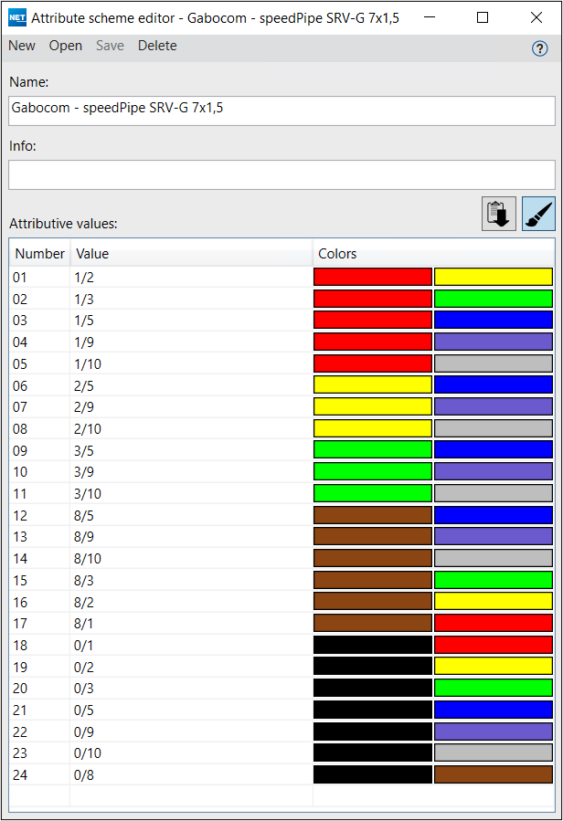This screenshot has height=821, width=563.
Task: Select value cell 0/8
Action: (x=191, y=775)
